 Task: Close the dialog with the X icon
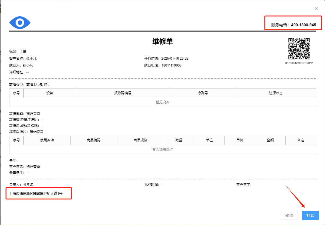click(x=316, y=9)
